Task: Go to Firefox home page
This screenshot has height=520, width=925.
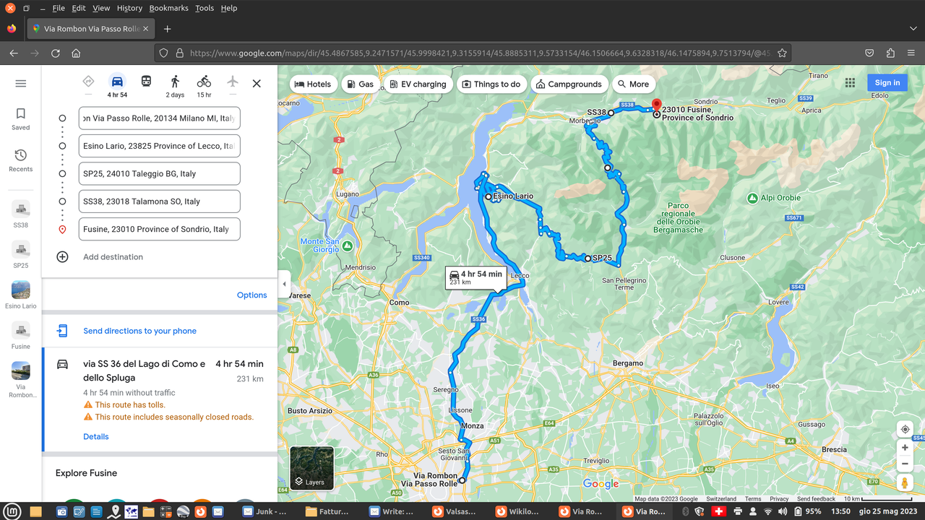Action: click(76, 53)
